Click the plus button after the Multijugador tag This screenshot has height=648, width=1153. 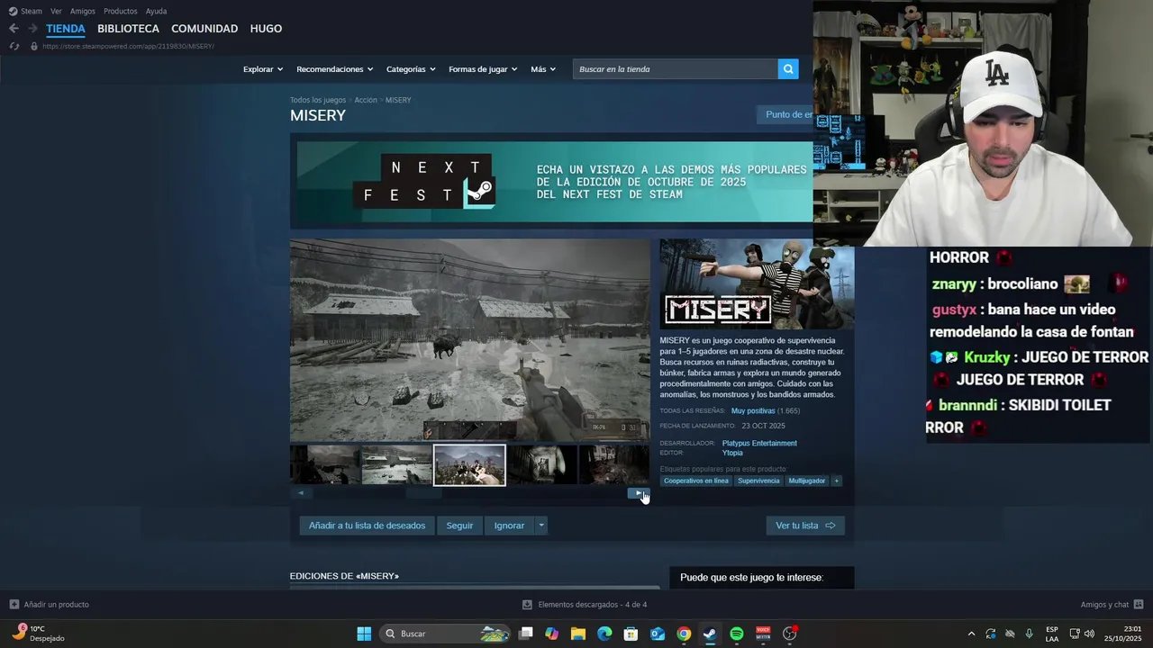pyautogui.click(x=837, y=481)
